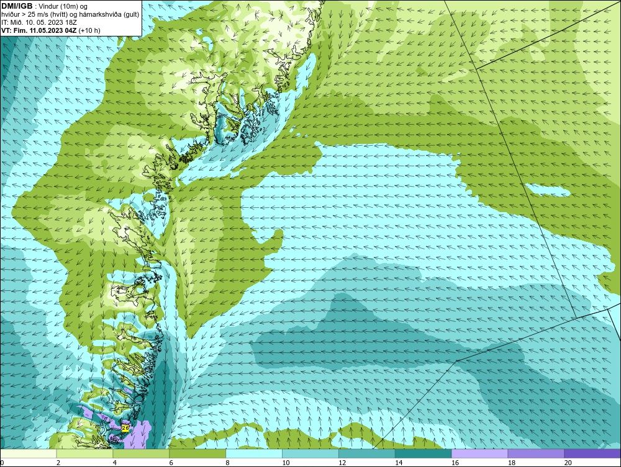Click legend scale label 6

(x=171, y=463)
